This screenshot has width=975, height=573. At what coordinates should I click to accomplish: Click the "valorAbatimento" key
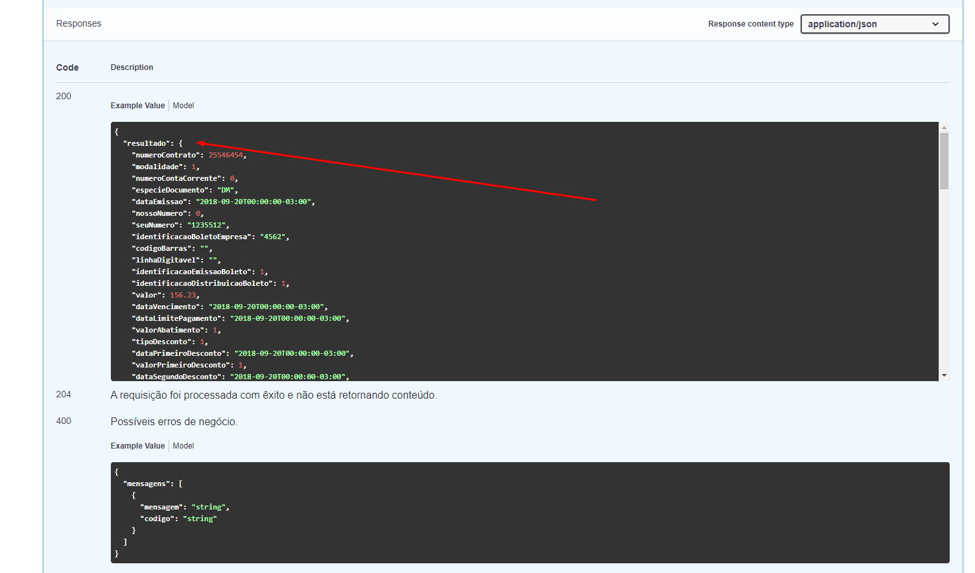pos(168,330)
